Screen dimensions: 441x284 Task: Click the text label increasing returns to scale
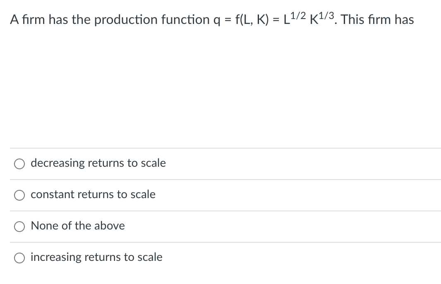(x=96, y=257)
